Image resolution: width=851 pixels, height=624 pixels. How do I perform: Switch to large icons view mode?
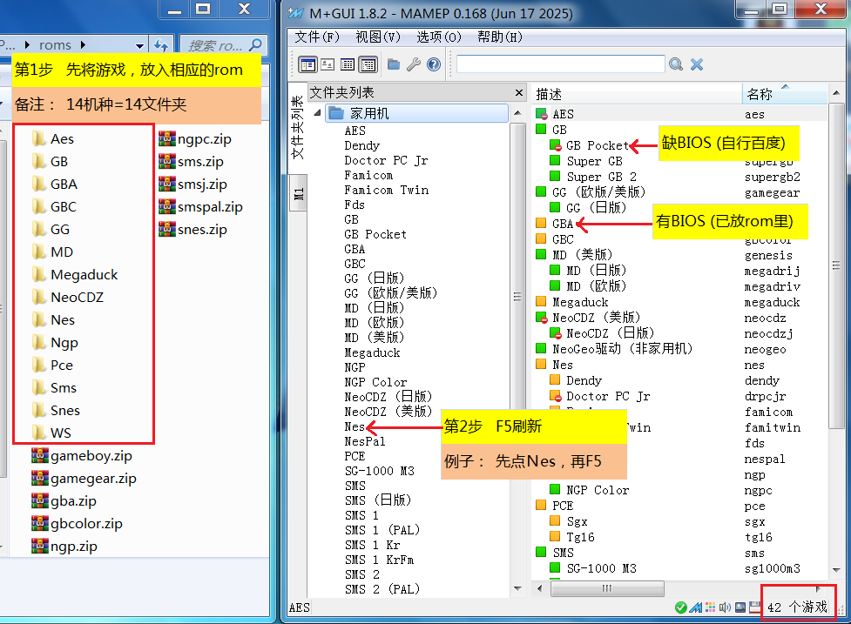(x=328, y=65)
